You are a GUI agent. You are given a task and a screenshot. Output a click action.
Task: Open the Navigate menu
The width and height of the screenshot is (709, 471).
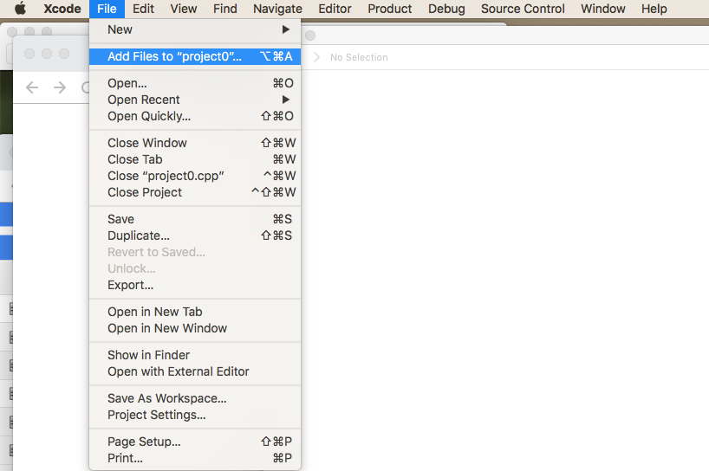[277, 9]
